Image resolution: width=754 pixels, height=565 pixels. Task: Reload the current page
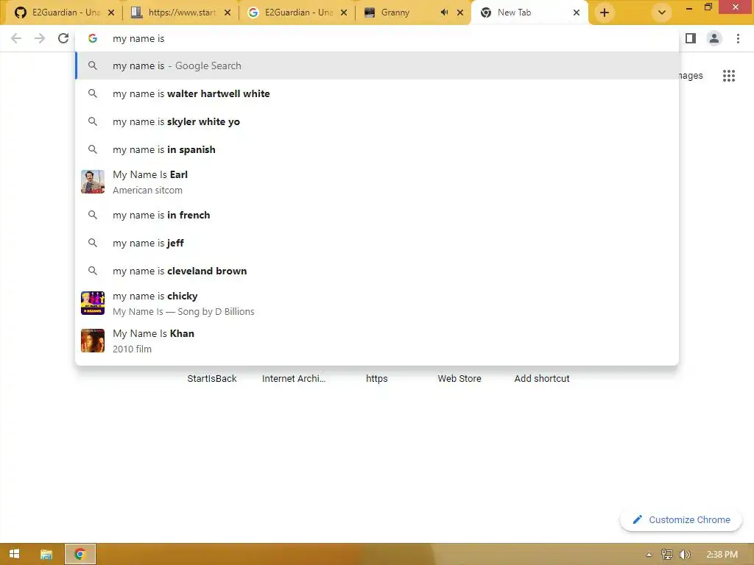click(x=63, y=38)
